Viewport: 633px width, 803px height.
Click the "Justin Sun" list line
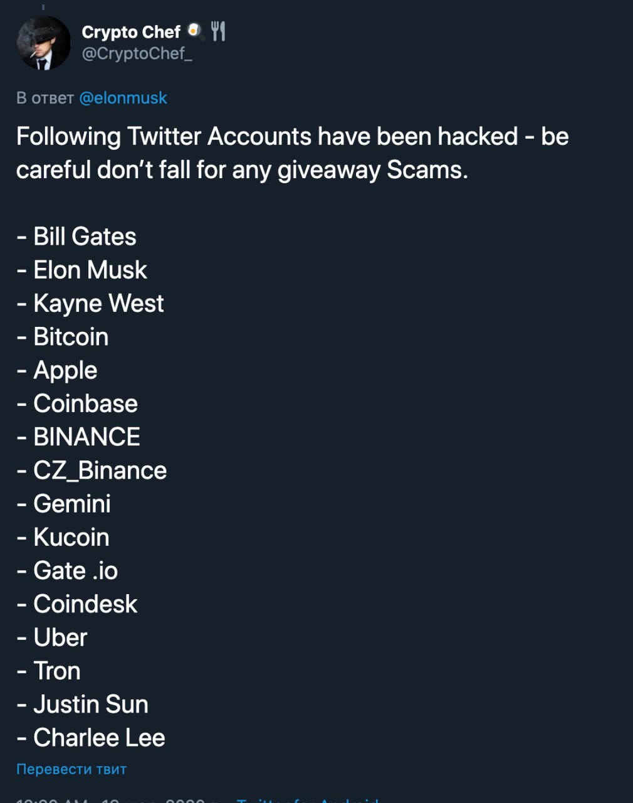pyautogui.click(x=83, y=704)
